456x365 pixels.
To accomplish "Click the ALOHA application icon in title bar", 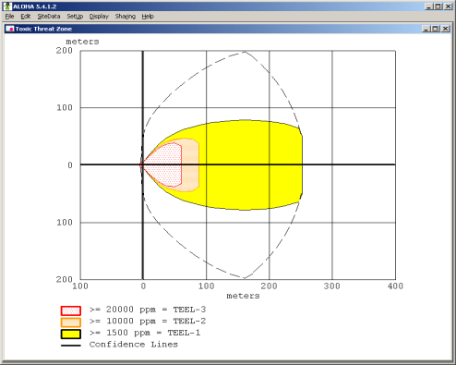I will 7,6.
